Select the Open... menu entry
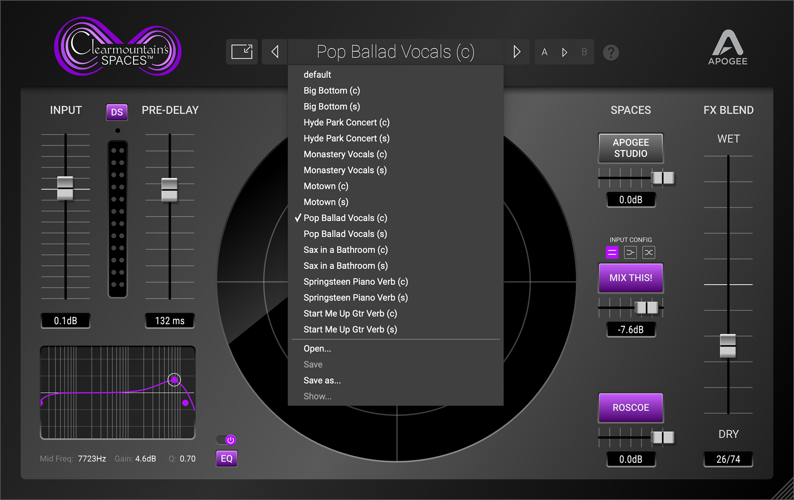The image size is (794, 500). [x=317, y=349]
